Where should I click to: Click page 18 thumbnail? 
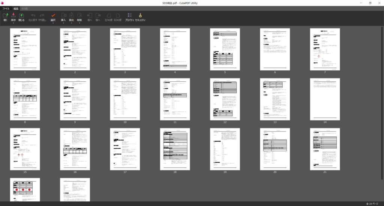coord(175,149)
